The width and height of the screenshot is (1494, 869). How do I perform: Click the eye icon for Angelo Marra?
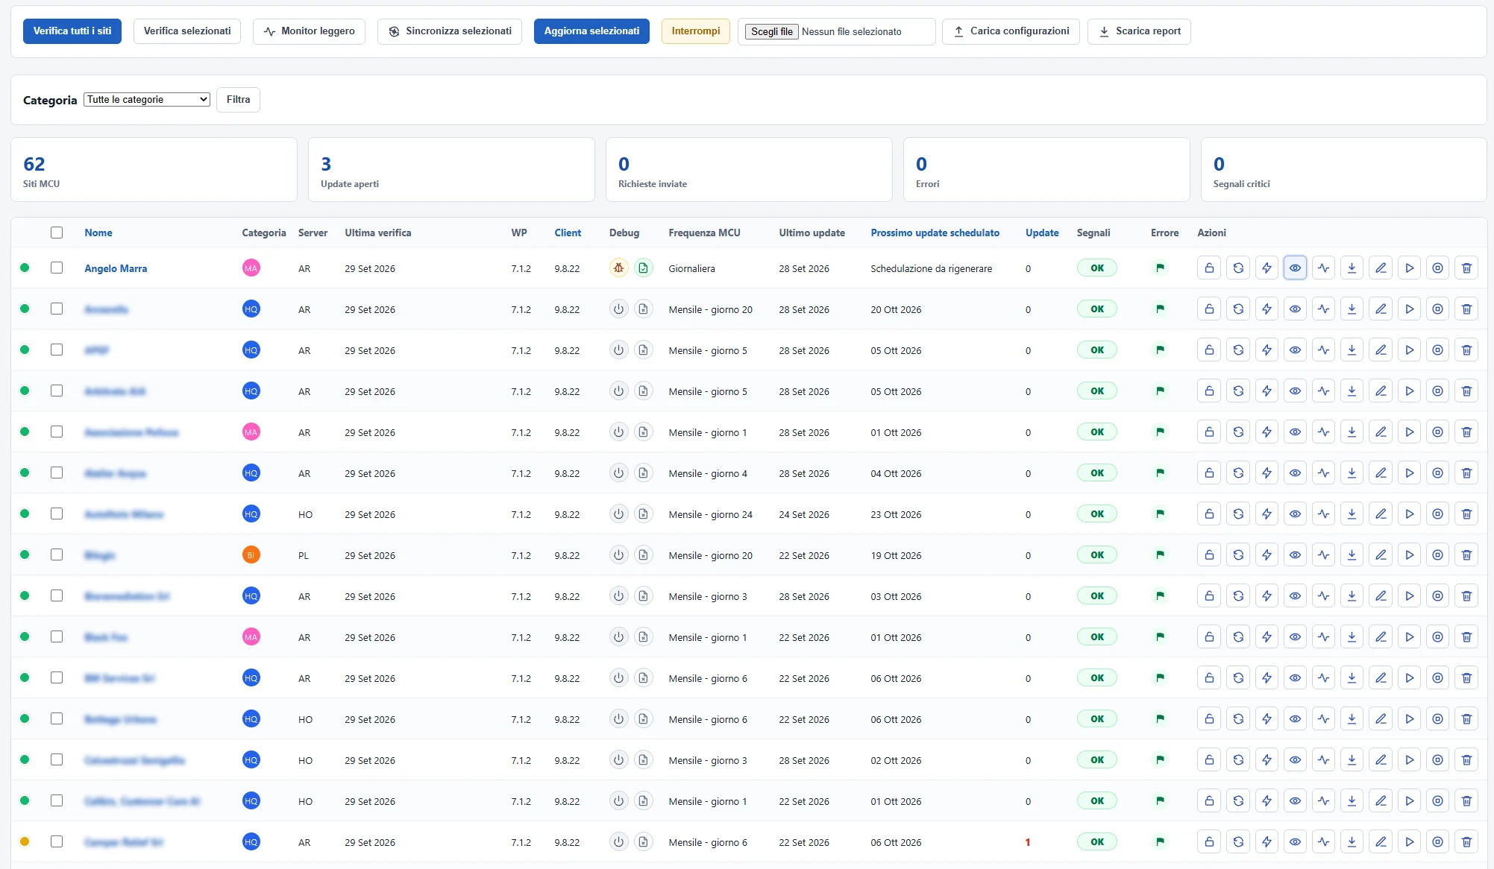point(1295,268)
